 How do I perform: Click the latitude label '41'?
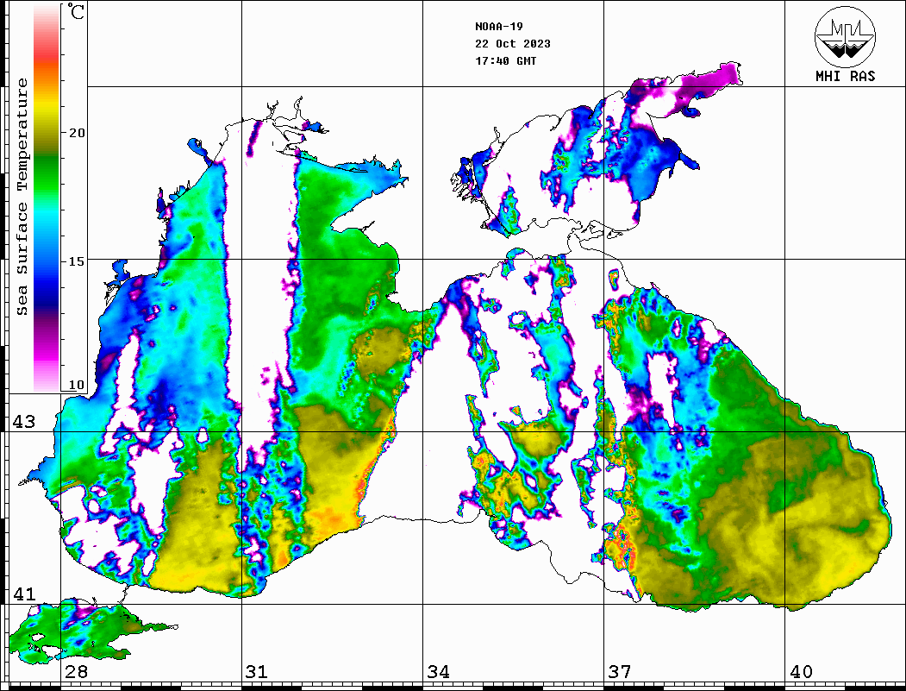coord(24,594)
